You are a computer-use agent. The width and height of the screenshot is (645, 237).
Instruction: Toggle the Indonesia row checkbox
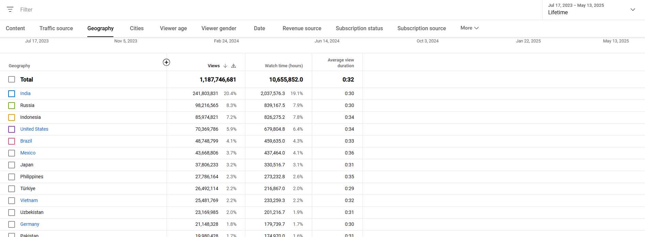[x=12, y=117]
